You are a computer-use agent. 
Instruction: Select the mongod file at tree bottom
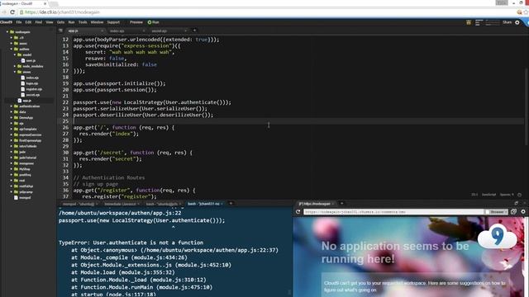pyautogui.click(x=25, y=198)
